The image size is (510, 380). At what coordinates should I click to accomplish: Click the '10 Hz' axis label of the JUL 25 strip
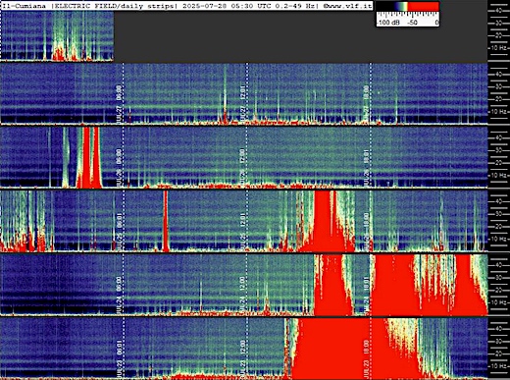(499, 239)
